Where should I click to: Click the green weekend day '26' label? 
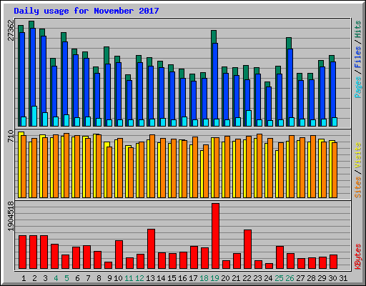click(290, 278)
